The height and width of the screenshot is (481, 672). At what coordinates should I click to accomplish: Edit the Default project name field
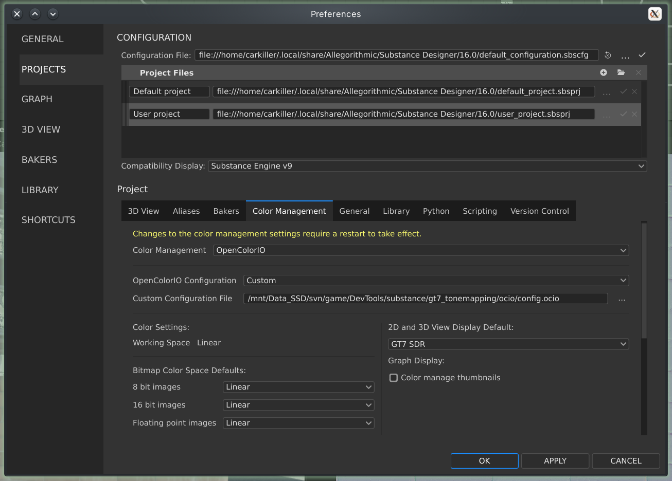pos(169,91)
